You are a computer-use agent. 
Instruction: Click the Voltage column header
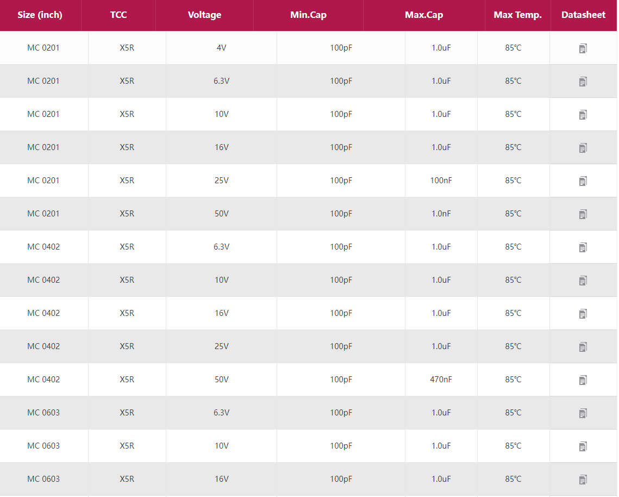(x=204, y=15)
